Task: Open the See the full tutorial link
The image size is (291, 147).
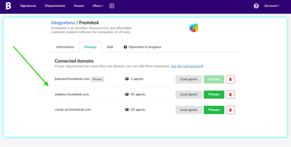Action: click(187, 66)
